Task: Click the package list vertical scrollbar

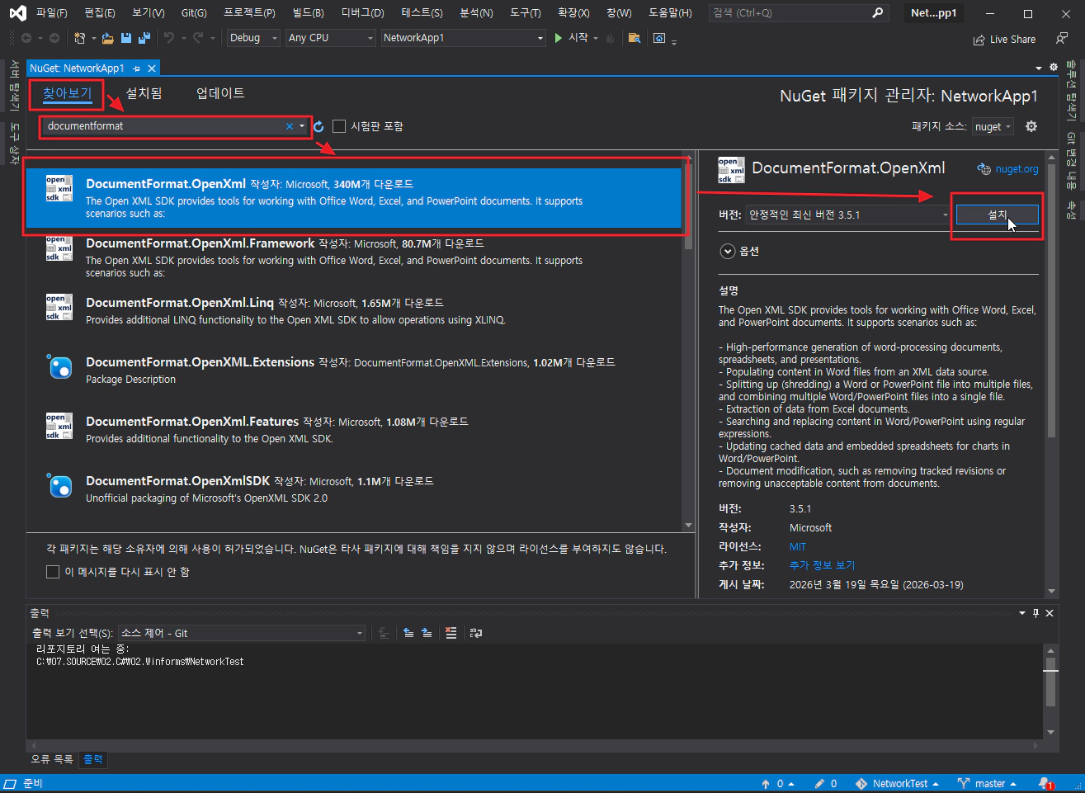Action: 688,342
